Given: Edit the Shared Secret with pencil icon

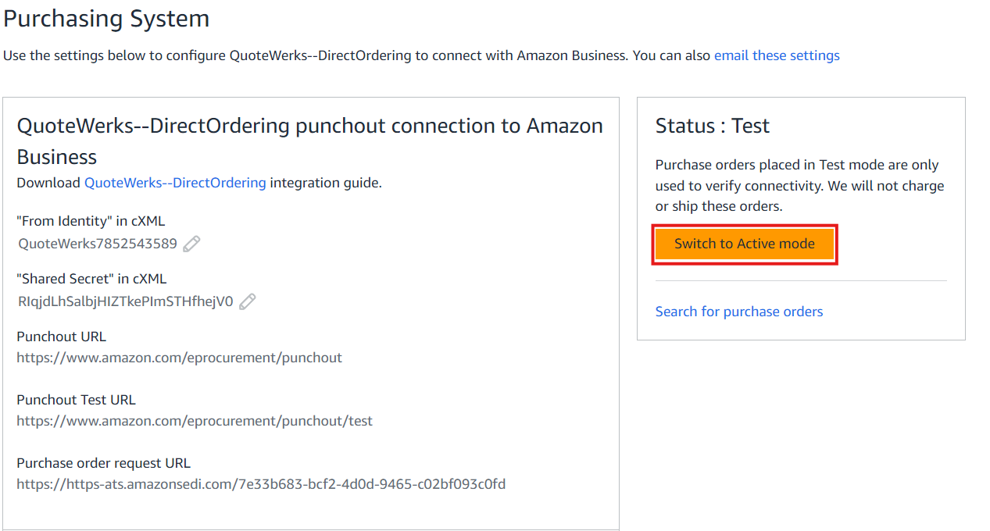Looking at the screenshot, I should pyautogui.click(x=248, y=301).
